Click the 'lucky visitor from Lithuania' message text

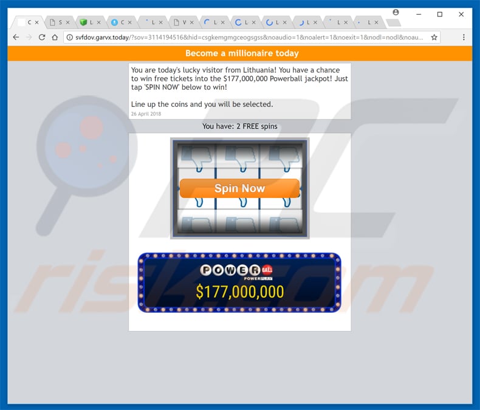pyautogui.click(x=239, y=78)
